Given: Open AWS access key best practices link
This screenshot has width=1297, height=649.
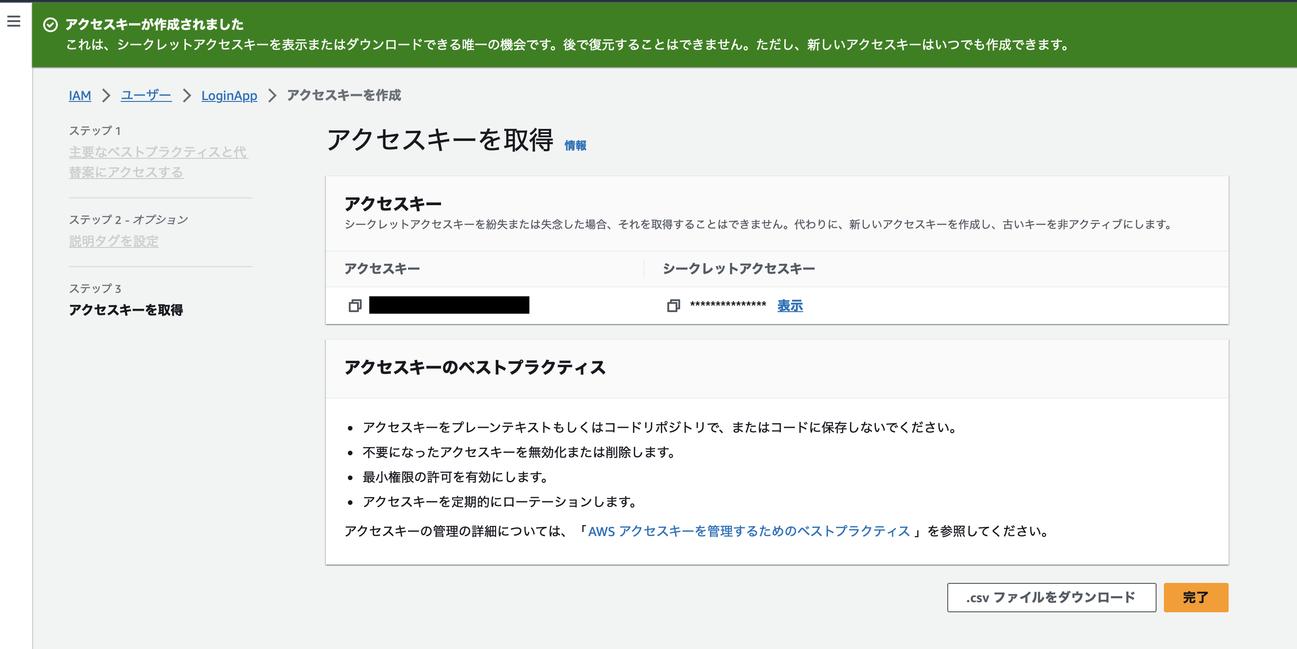Looking at the screenshot, I should (x=749, y=531).
